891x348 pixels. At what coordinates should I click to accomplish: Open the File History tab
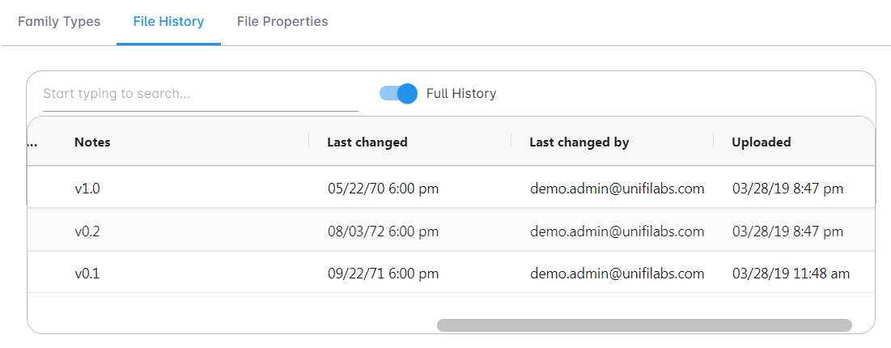(168, 22)
